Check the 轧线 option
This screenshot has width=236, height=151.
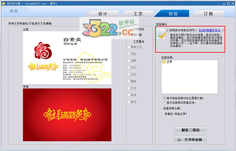[x=129, y=95]
